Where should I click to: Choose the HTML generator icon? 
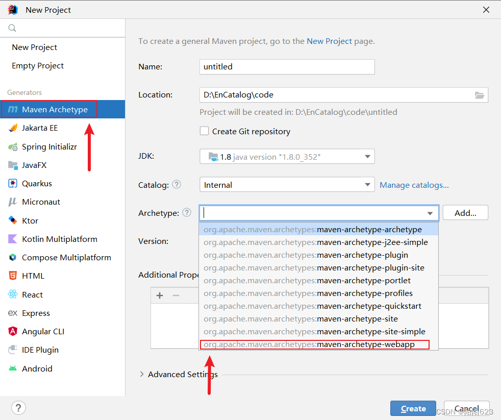click(x=13, y=276)
